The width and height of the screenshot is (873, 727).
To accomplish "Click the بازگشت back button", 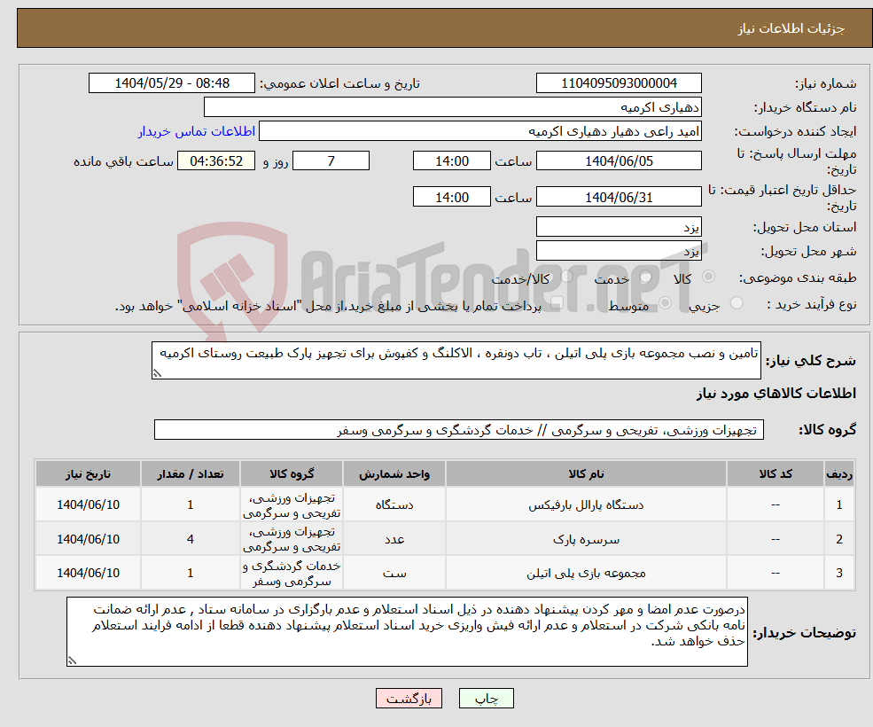I will tap(409, 698).
